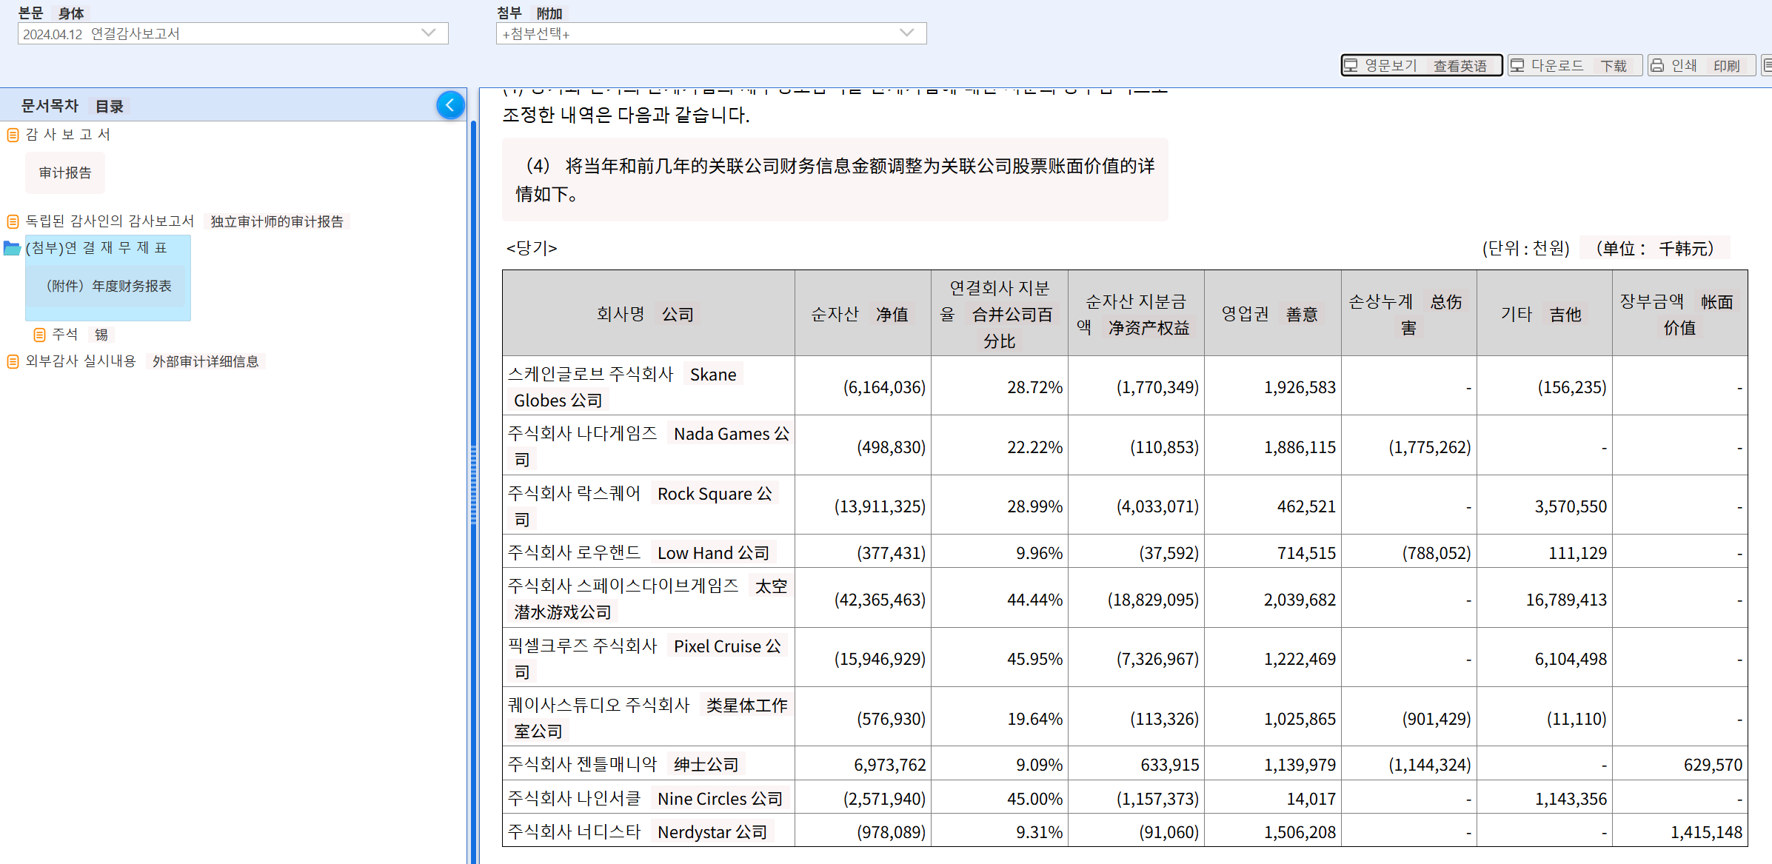1772x864 pixels.
Task: Click the 순자산 column header
Action: [x=863, y=314]
